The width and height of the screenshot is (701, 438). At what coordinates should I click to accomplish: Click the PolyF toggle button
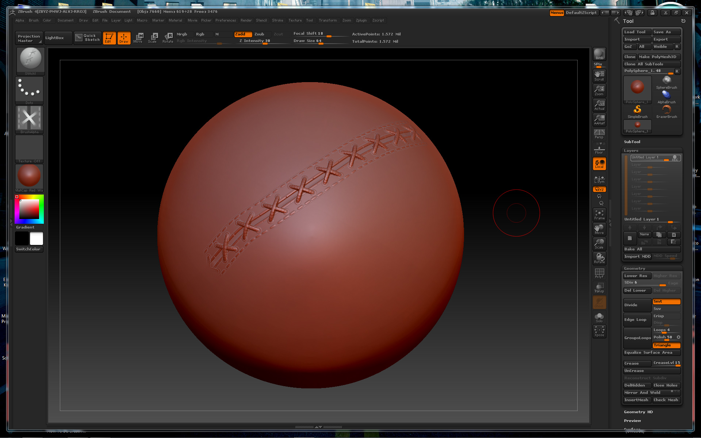(x=600, y=274)
